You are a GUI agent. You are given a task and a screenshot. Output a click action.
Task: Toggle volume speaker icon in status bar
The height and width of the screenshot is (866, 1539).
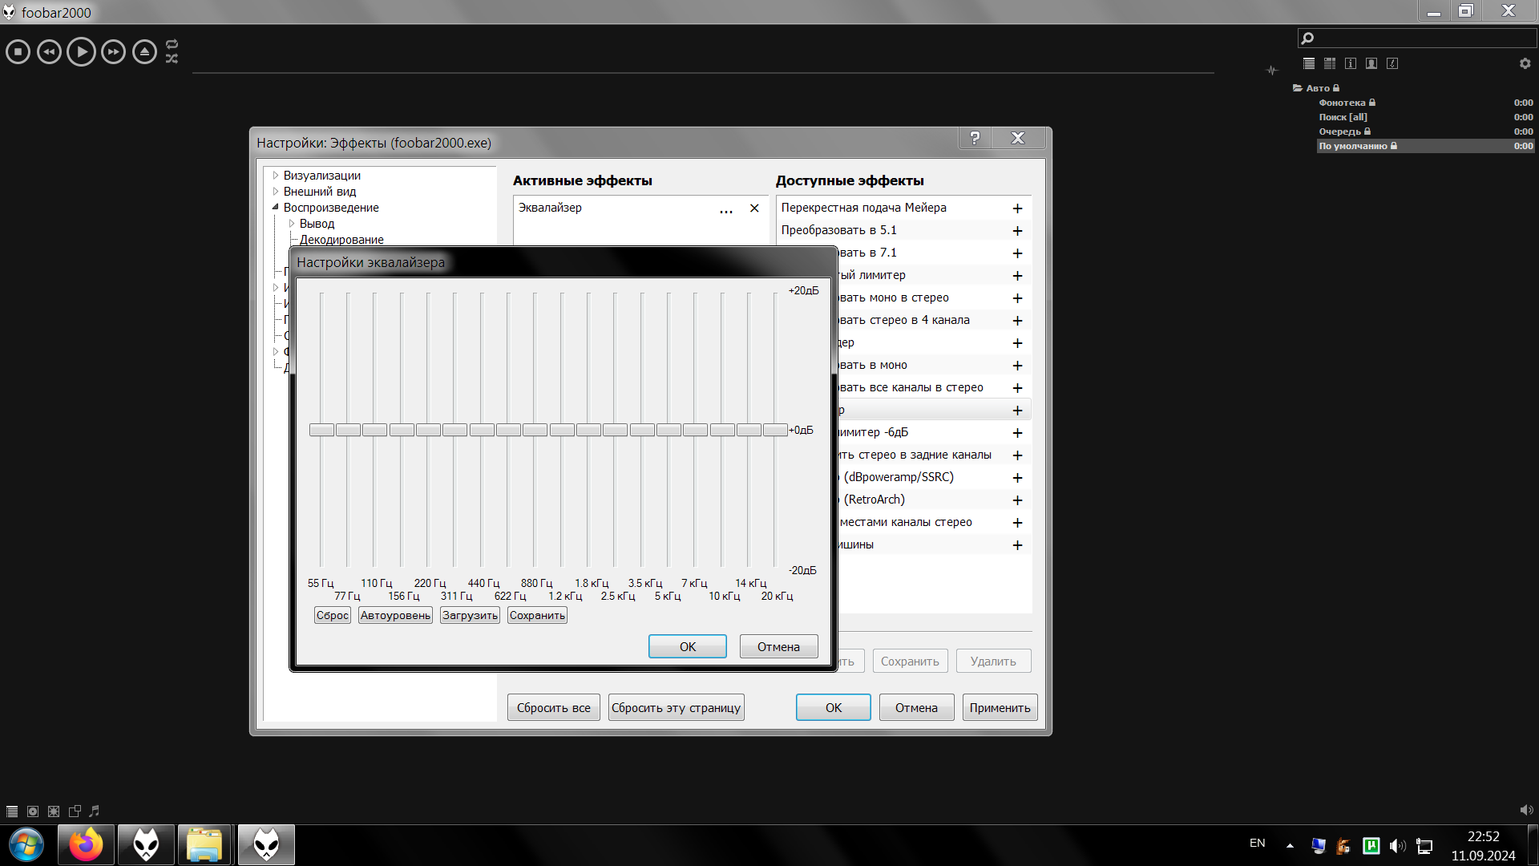(1526, 811)
